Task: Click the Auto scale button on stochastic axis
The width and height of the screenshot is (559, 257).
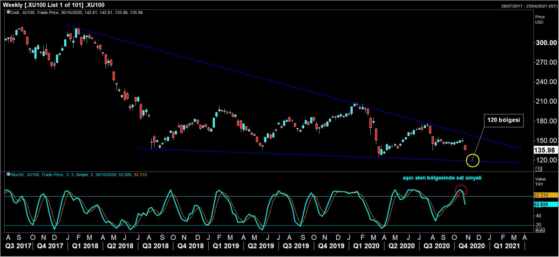Action: (x=539, y=230)
